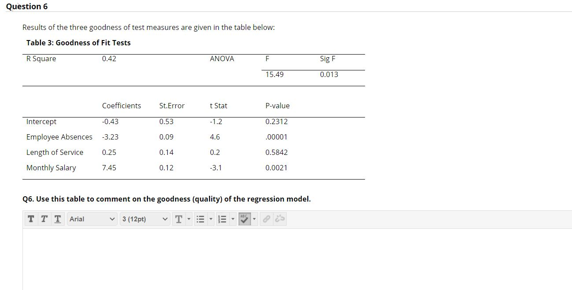
Task: Insert a hyperlink with the link icon
Action: click(x=265, y=219)
